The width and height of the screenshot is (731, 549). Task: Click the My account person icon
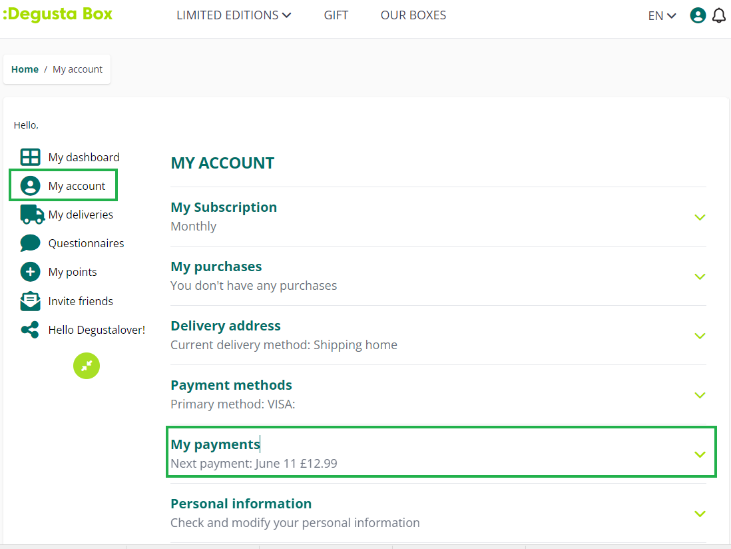point(31,186)
